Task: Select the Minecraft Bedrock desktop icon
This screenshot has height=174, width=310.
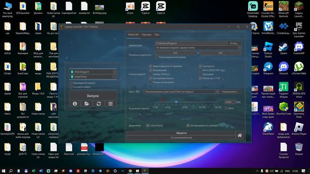Action: 283,10
